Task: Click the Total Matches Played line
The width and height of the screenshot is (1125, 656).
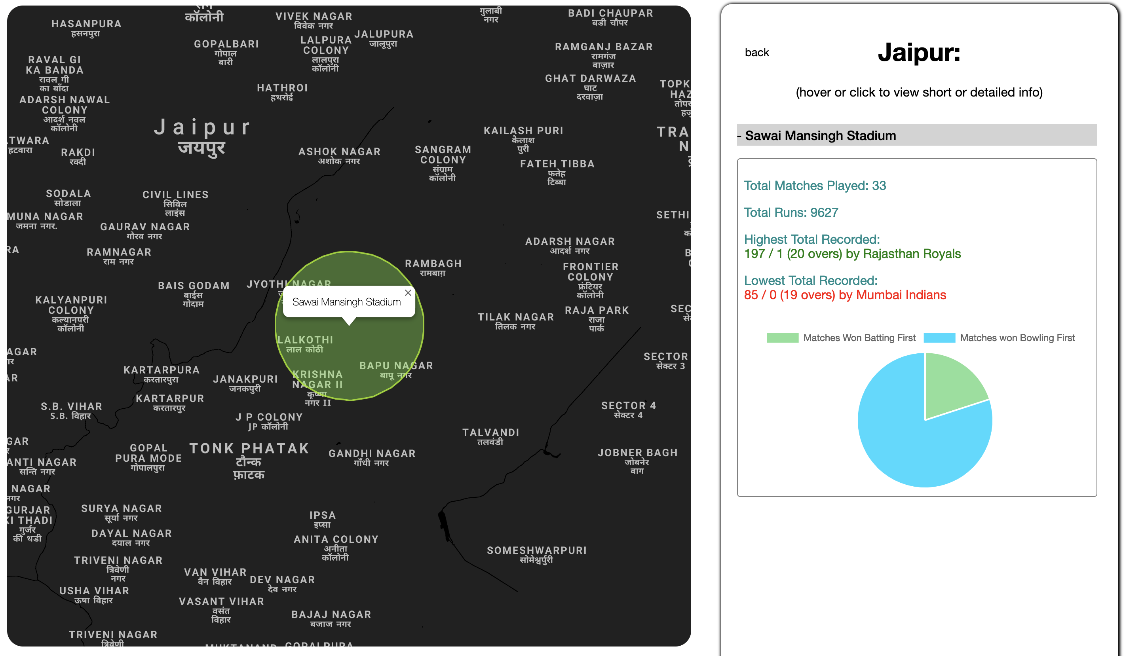Action: [814, 186]
